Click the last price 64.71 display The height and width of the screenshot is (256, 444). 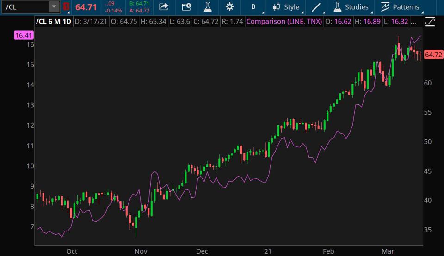pyautogui.click(x=86, y=7)
